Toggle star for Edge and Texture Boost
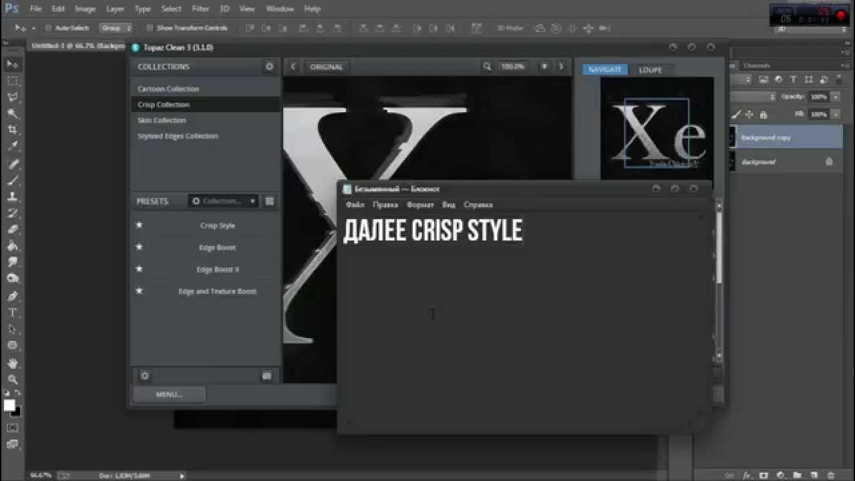This screenshot has width=855, height=481. (139, 291)
